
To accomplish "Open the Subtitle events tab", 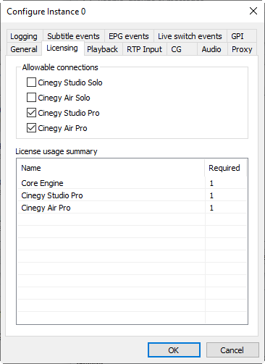I will click(73, 36).
